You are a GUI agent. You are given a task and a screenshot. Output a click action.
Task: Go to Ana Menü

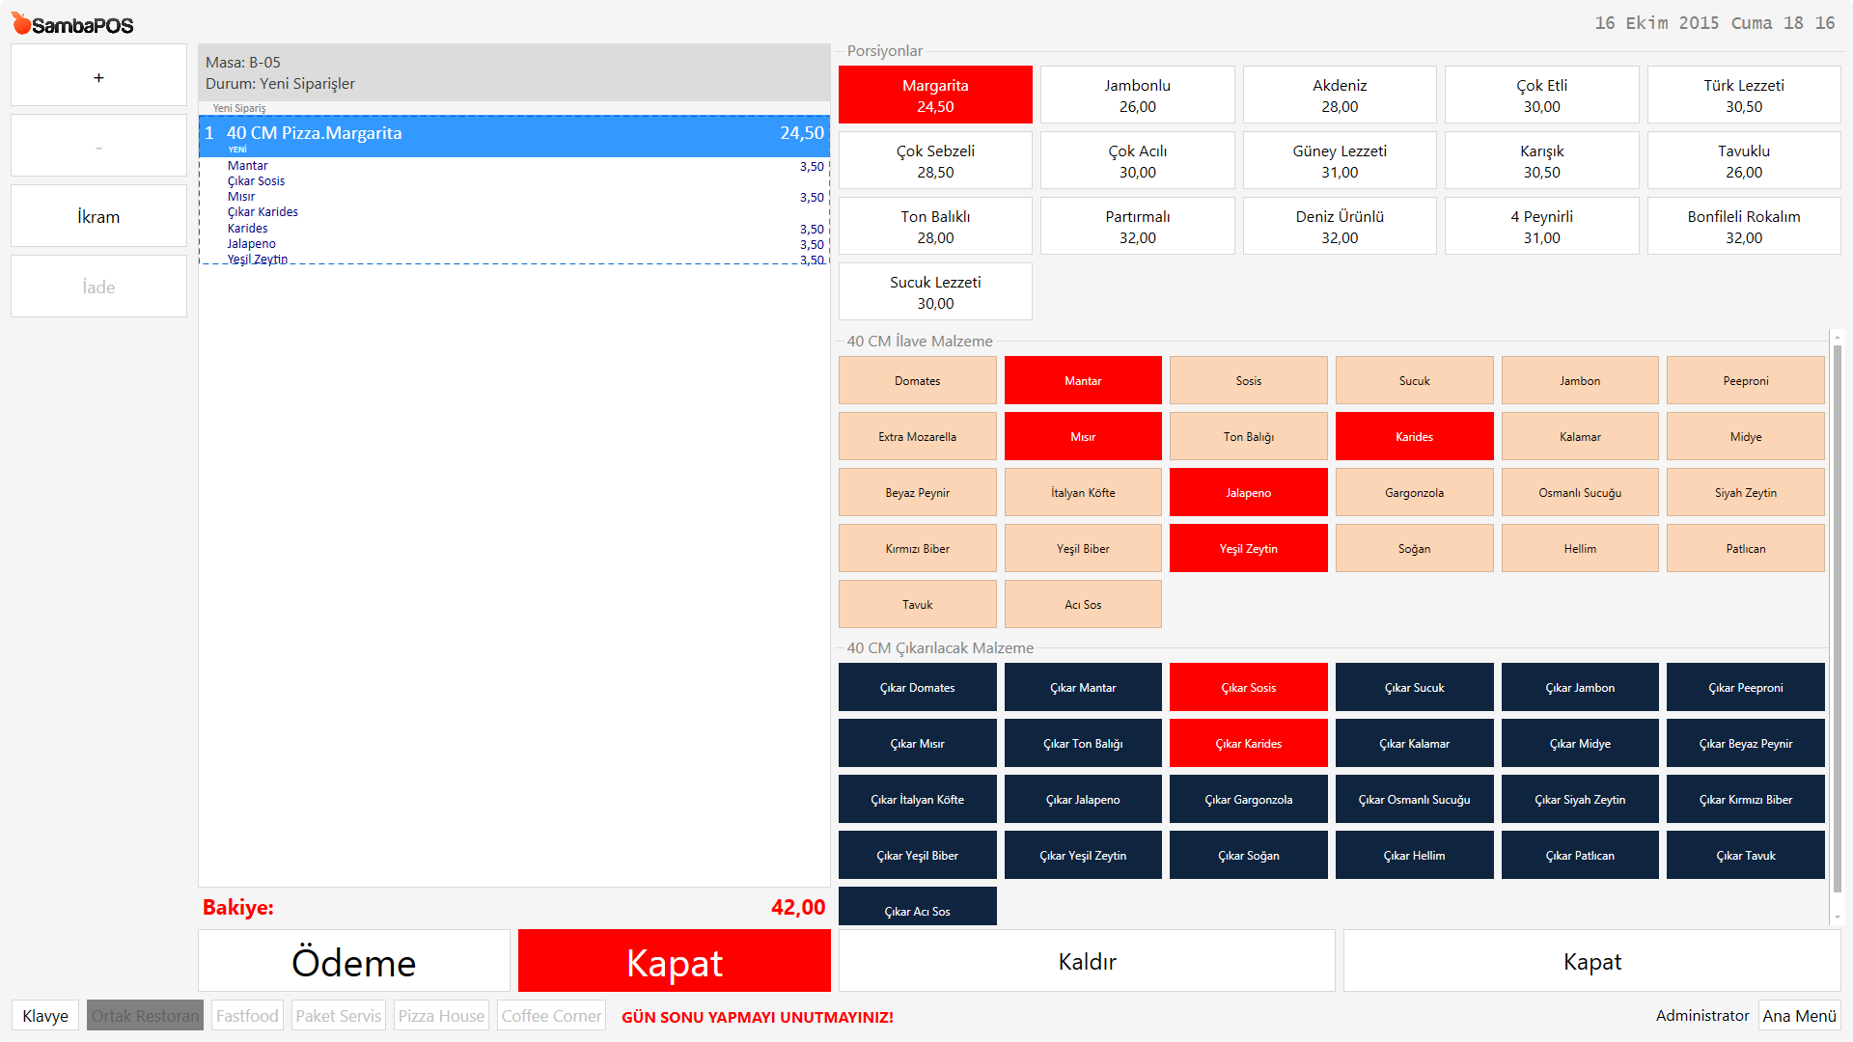pyautogui.click(x=1798, y=1015)
